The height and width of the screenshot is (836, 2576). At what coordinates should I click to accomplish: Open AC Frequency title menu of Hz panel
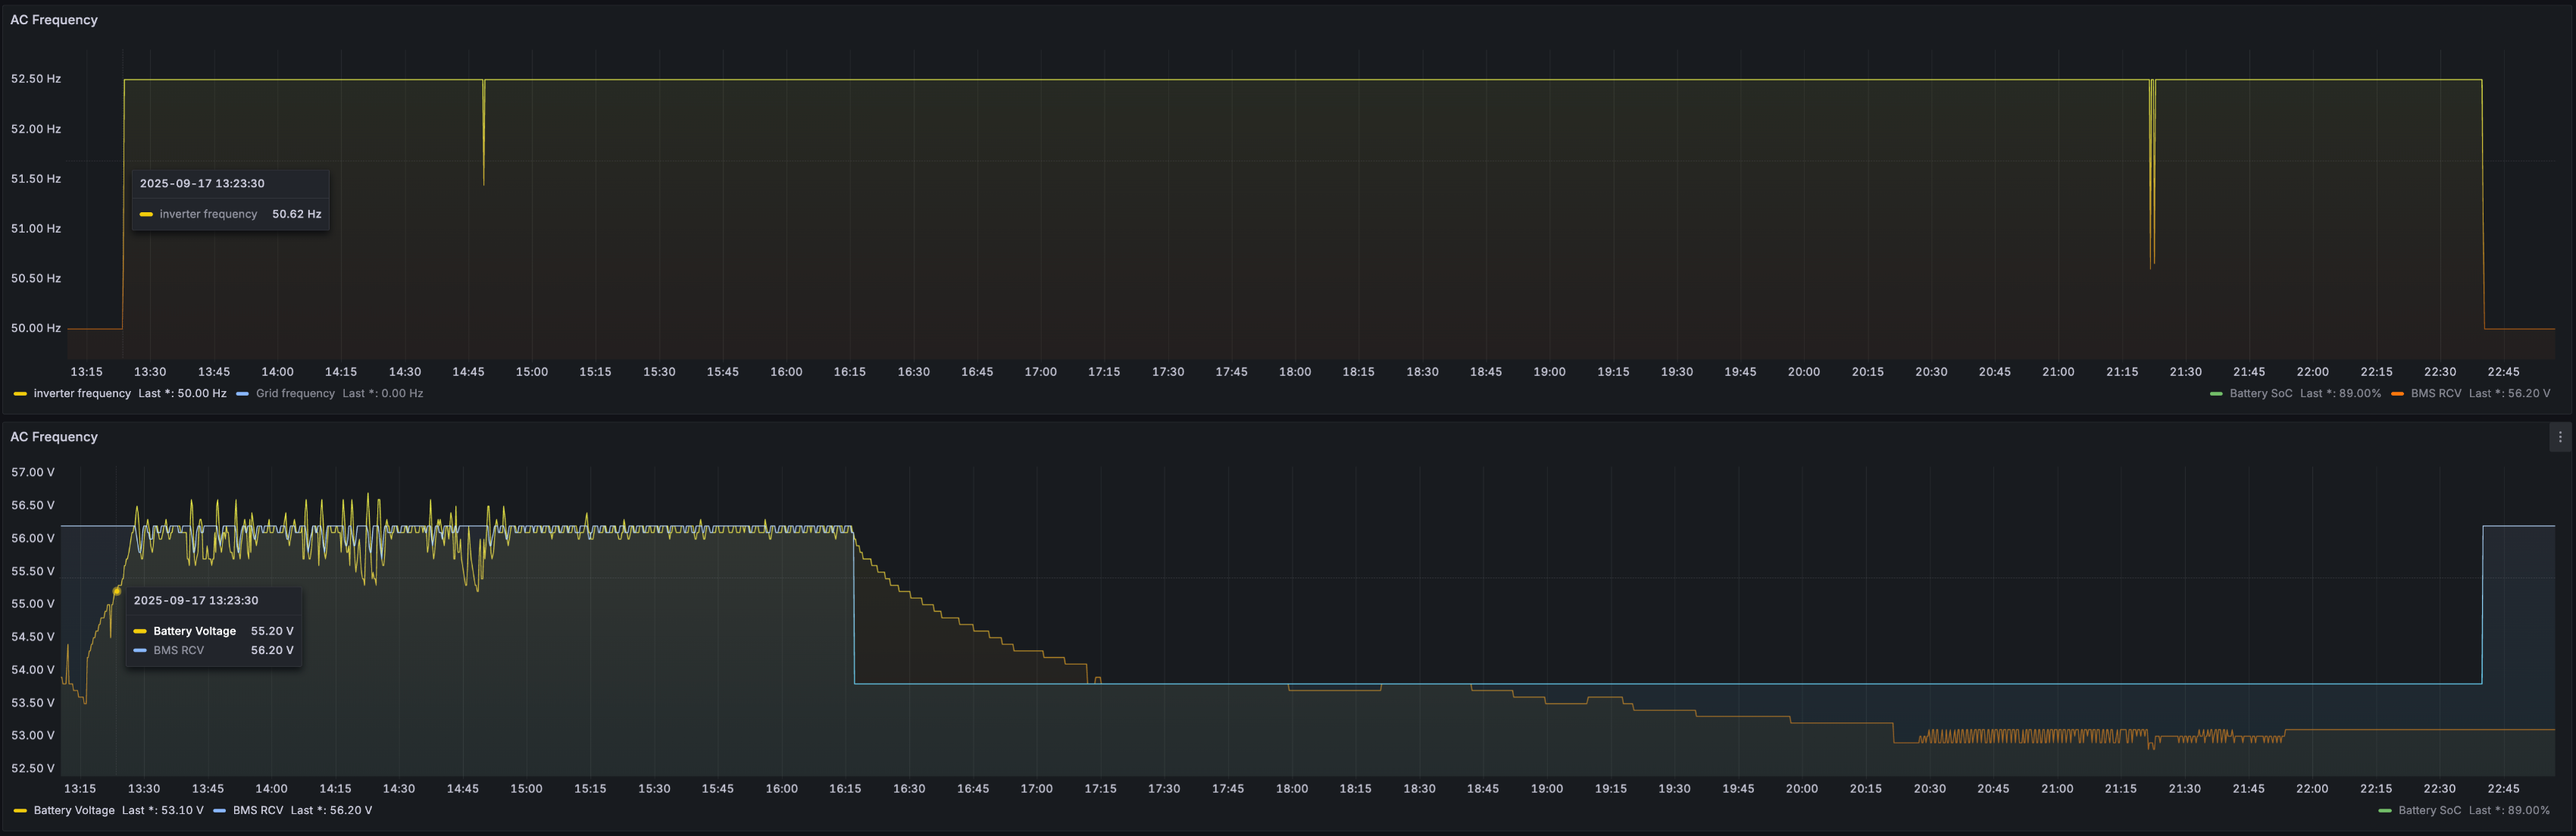(54, 20)
